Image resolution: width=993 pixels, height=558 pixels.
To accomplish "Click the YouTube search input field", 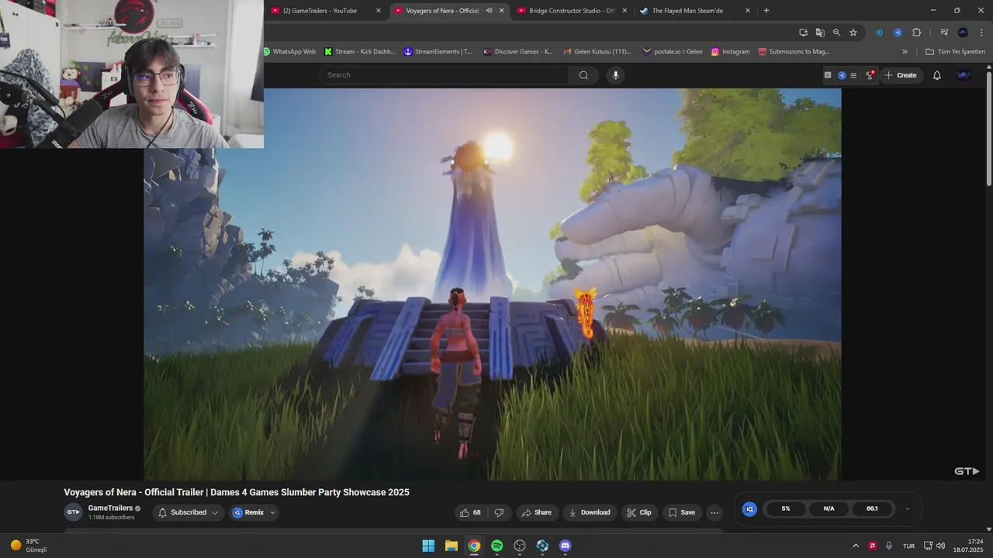I will pos(445,75).
